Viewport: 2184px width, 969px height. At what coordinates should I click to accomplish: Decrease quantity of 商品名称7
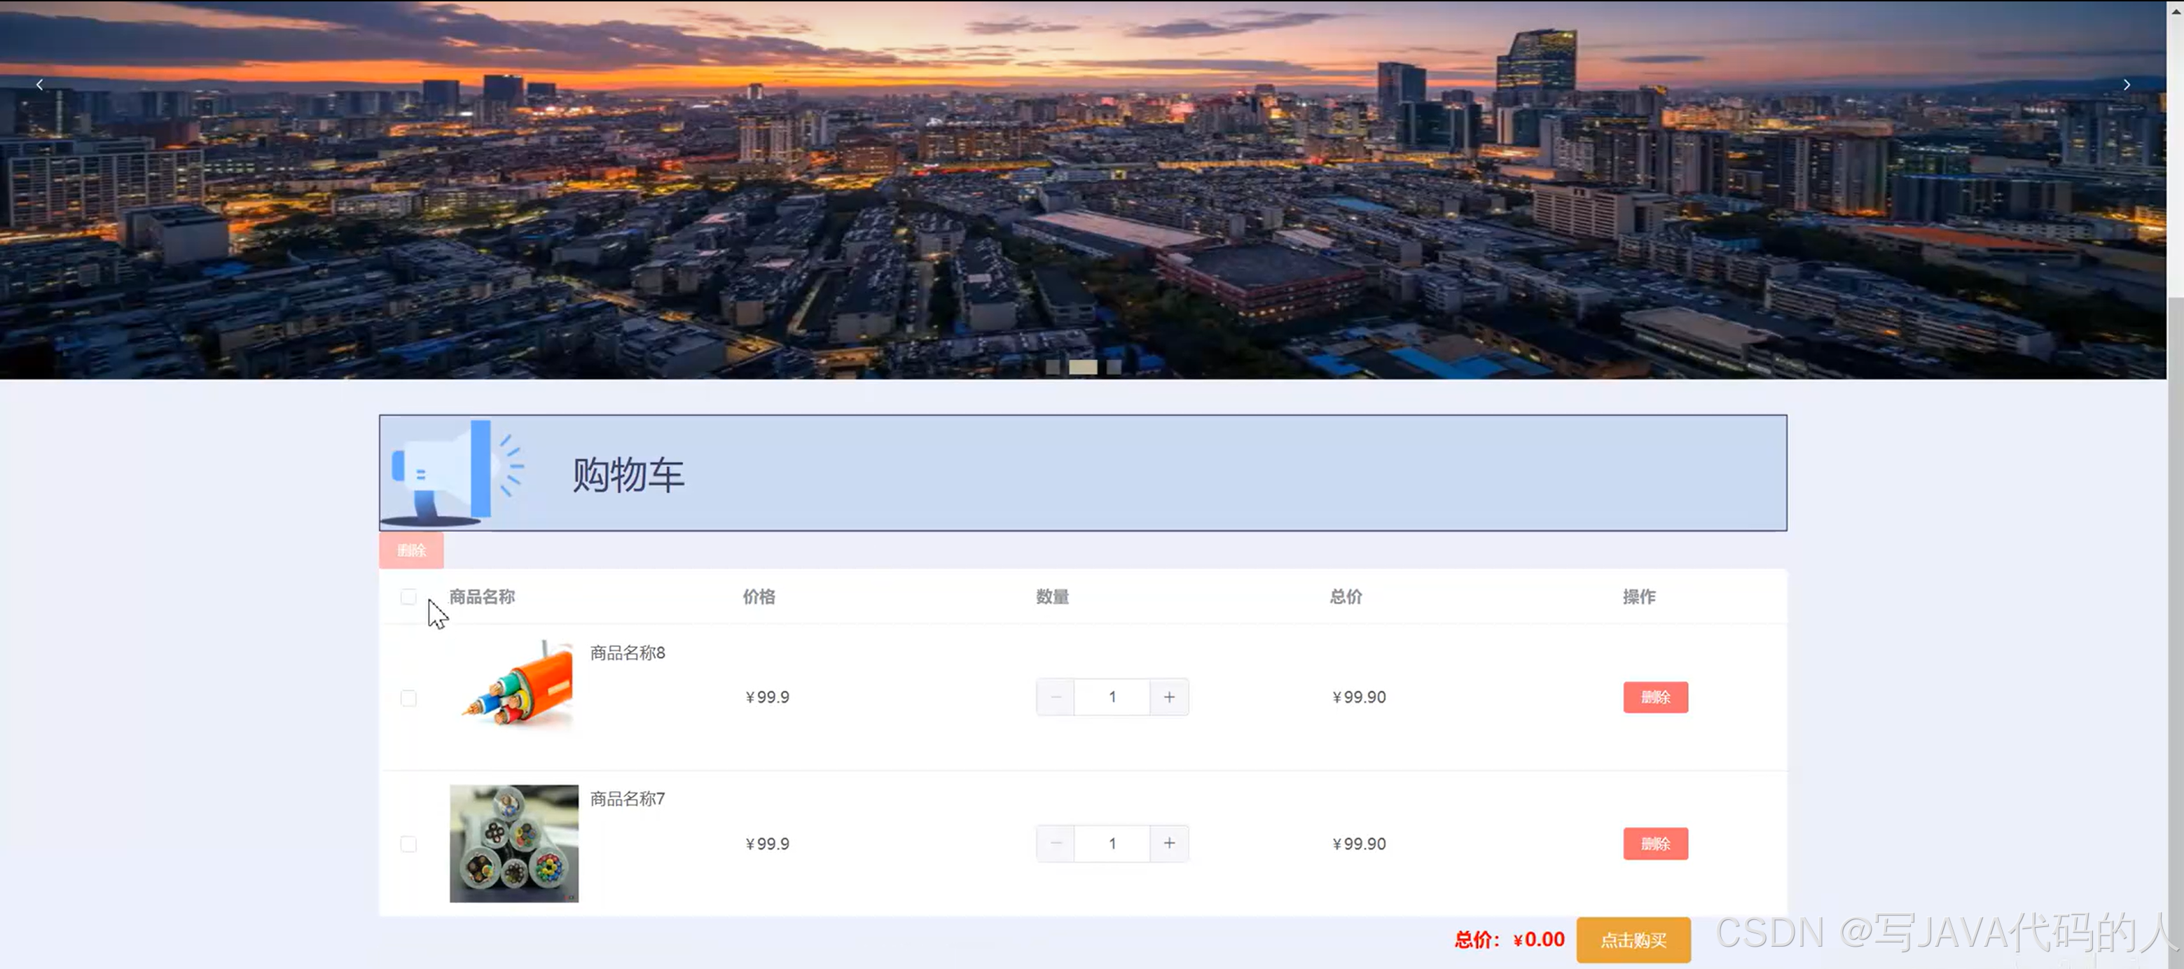(1056, 844)
